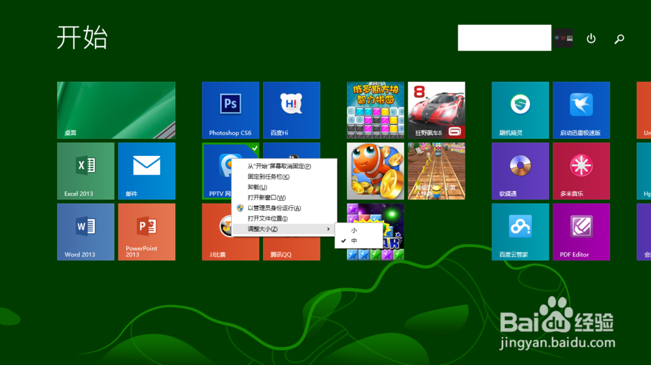The height and width of the screenshot is (365, 651).
Task: Open 启动迅雷极速版 tile
Action: click(x=581, y=110)
